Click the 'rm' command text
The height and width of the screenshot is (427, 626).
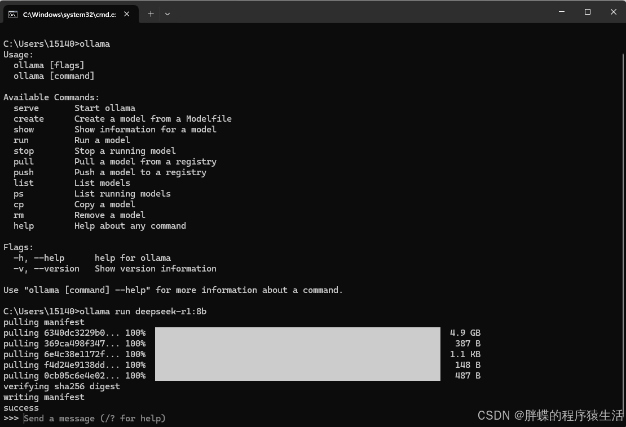point(19,215)
